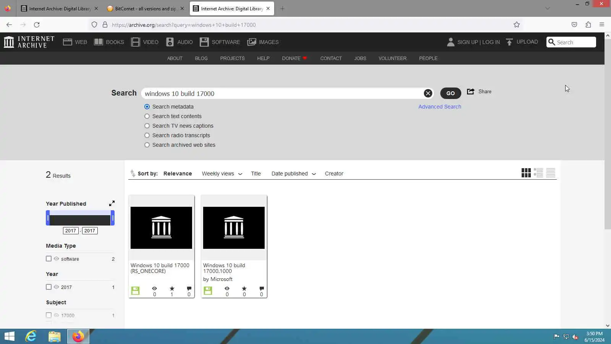Open the BLOG menu item
The image size is (611, 344).
coord(201,58)
